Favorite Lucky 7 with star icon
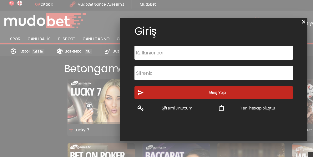This screenshot has width=313, height=157. point(71,130)
